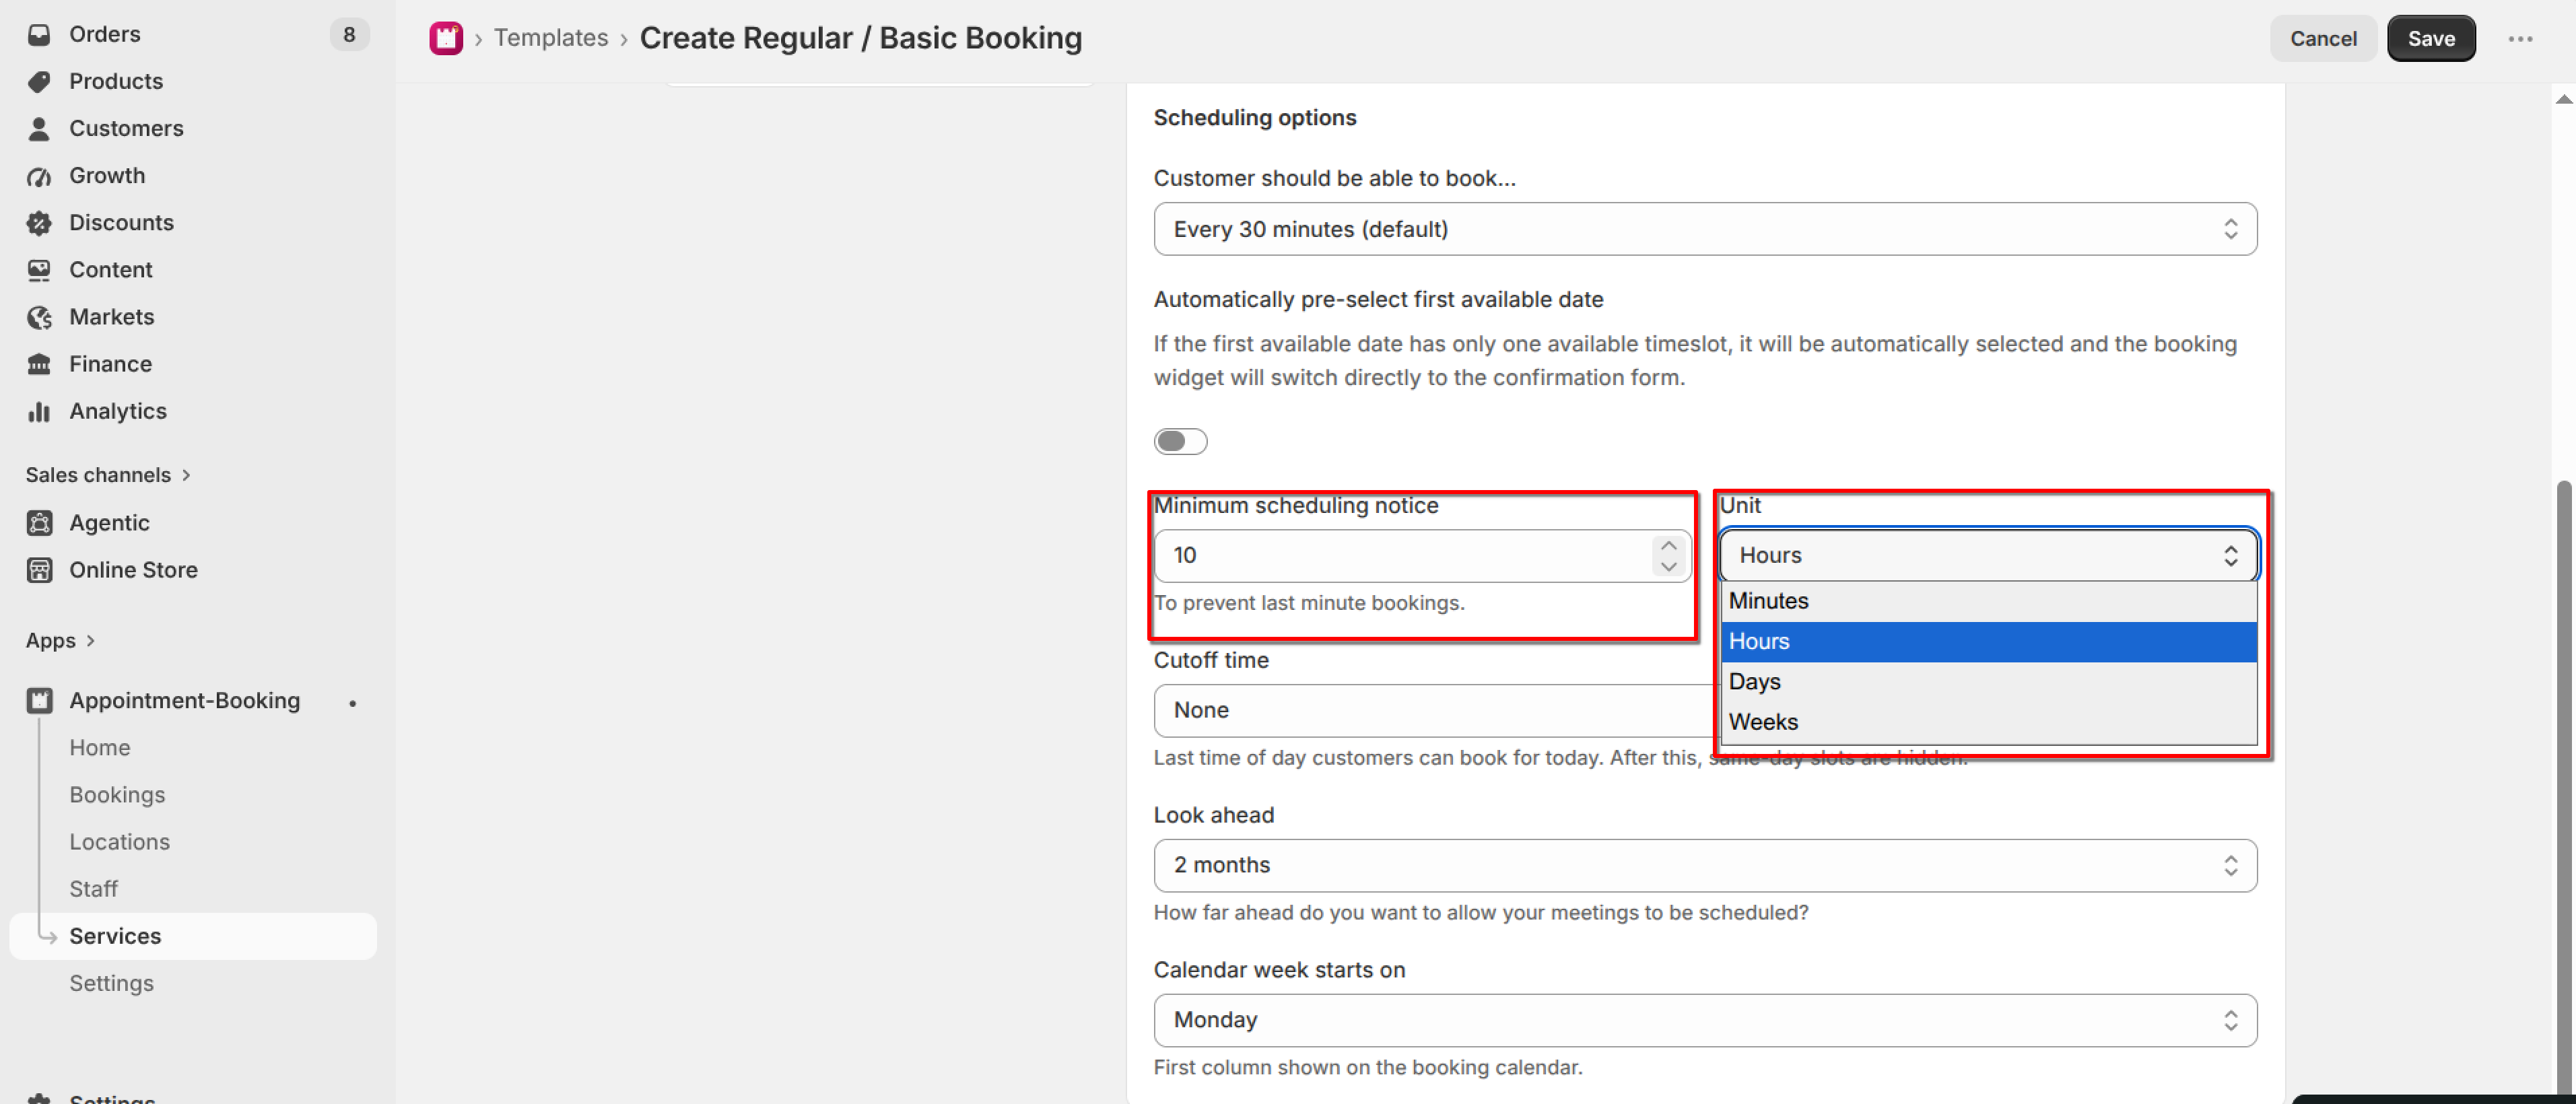Screen dimensions: 2576x1104
Task: Increase minimum scheduling notice with up arrow
Action: click(x=1668, y=545)
